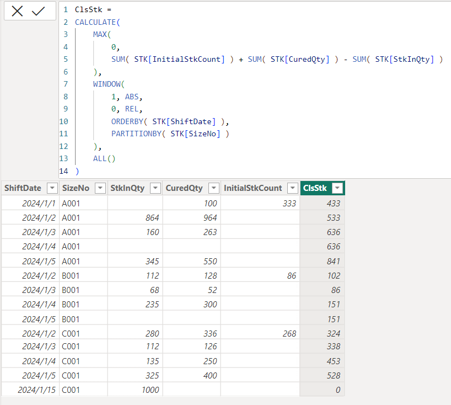
Task: Click the ClsStk = measure name line
Action: (93, 10)
